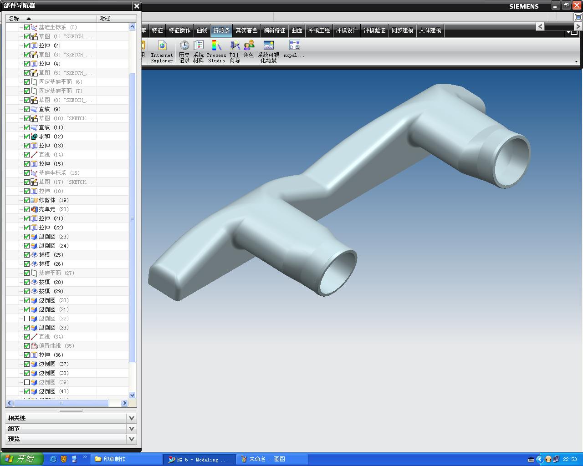
Task: Expand the 细节 (Details) panel
Action: tap(132, 429)
